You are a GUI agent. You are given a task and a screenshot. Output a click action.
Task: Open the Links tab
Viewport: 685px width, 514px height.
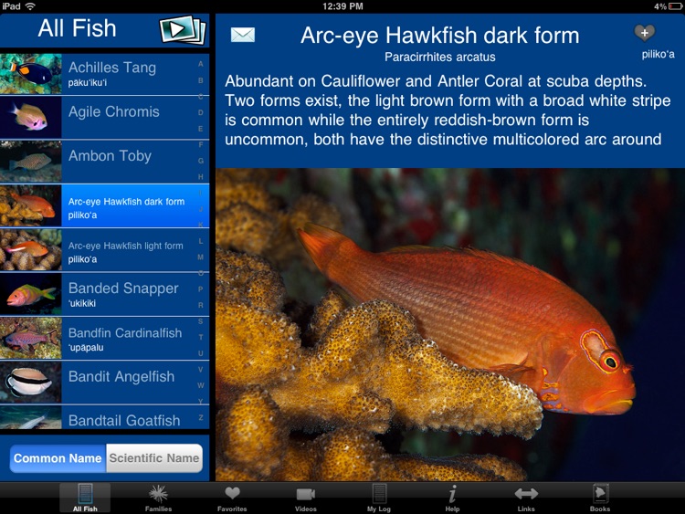pos(526,498)
